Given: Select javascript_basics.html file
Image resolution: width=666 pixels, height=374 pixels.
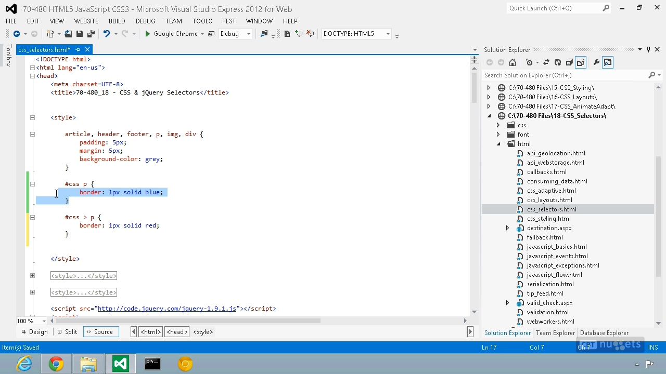Looking at the screenshot, I should click(556, 247).
